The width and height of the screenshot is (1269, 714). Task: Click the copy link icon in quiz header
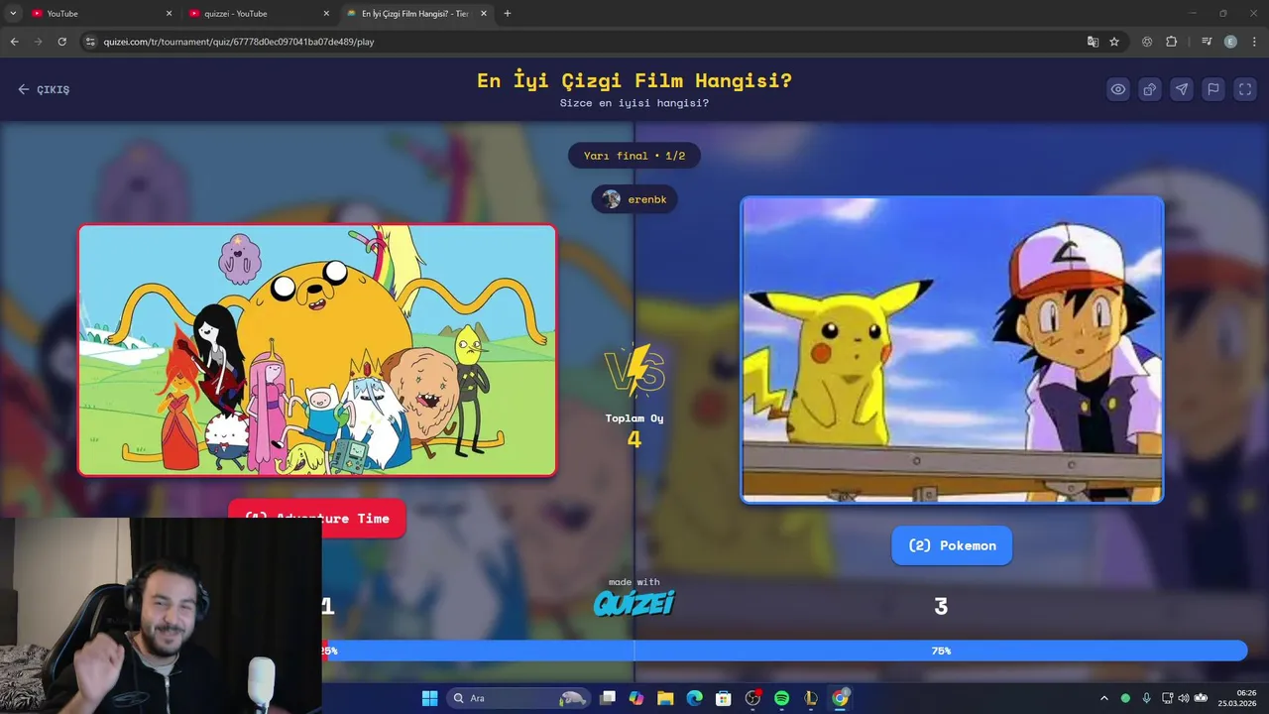(x=1150, y=89)
